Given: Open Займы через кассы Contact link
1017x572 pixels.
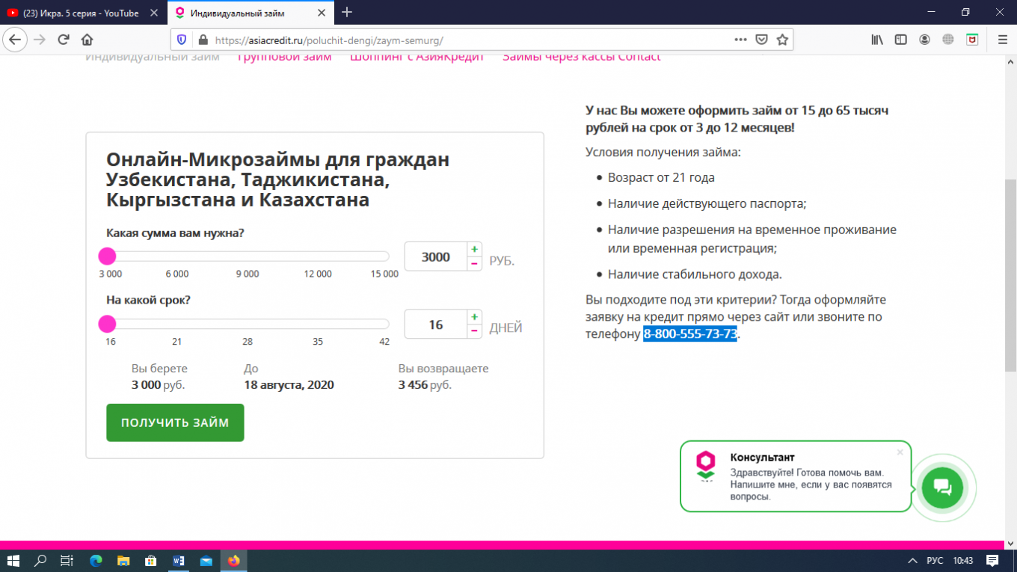Looking at the screenshot, I should click(581, 57).
